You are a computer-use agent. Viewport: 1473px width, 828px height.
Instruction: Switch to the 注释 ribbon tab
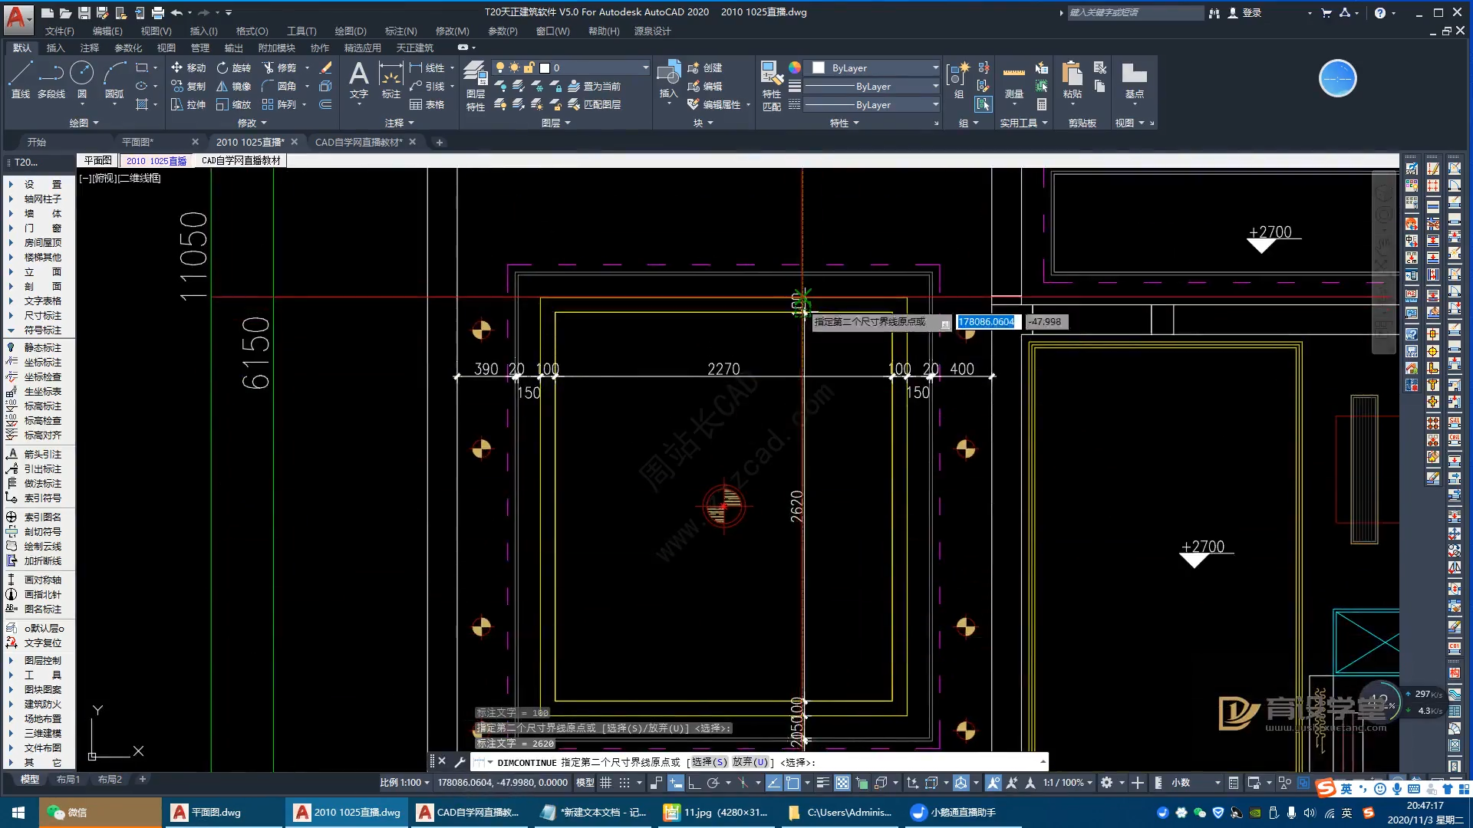point(89,48)
